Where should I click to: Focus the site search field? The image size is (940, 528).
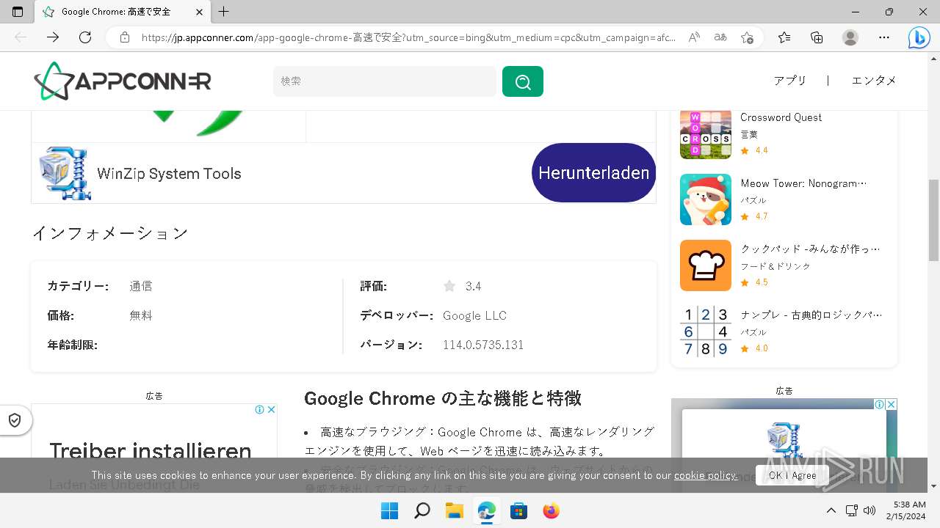point(385,81)
